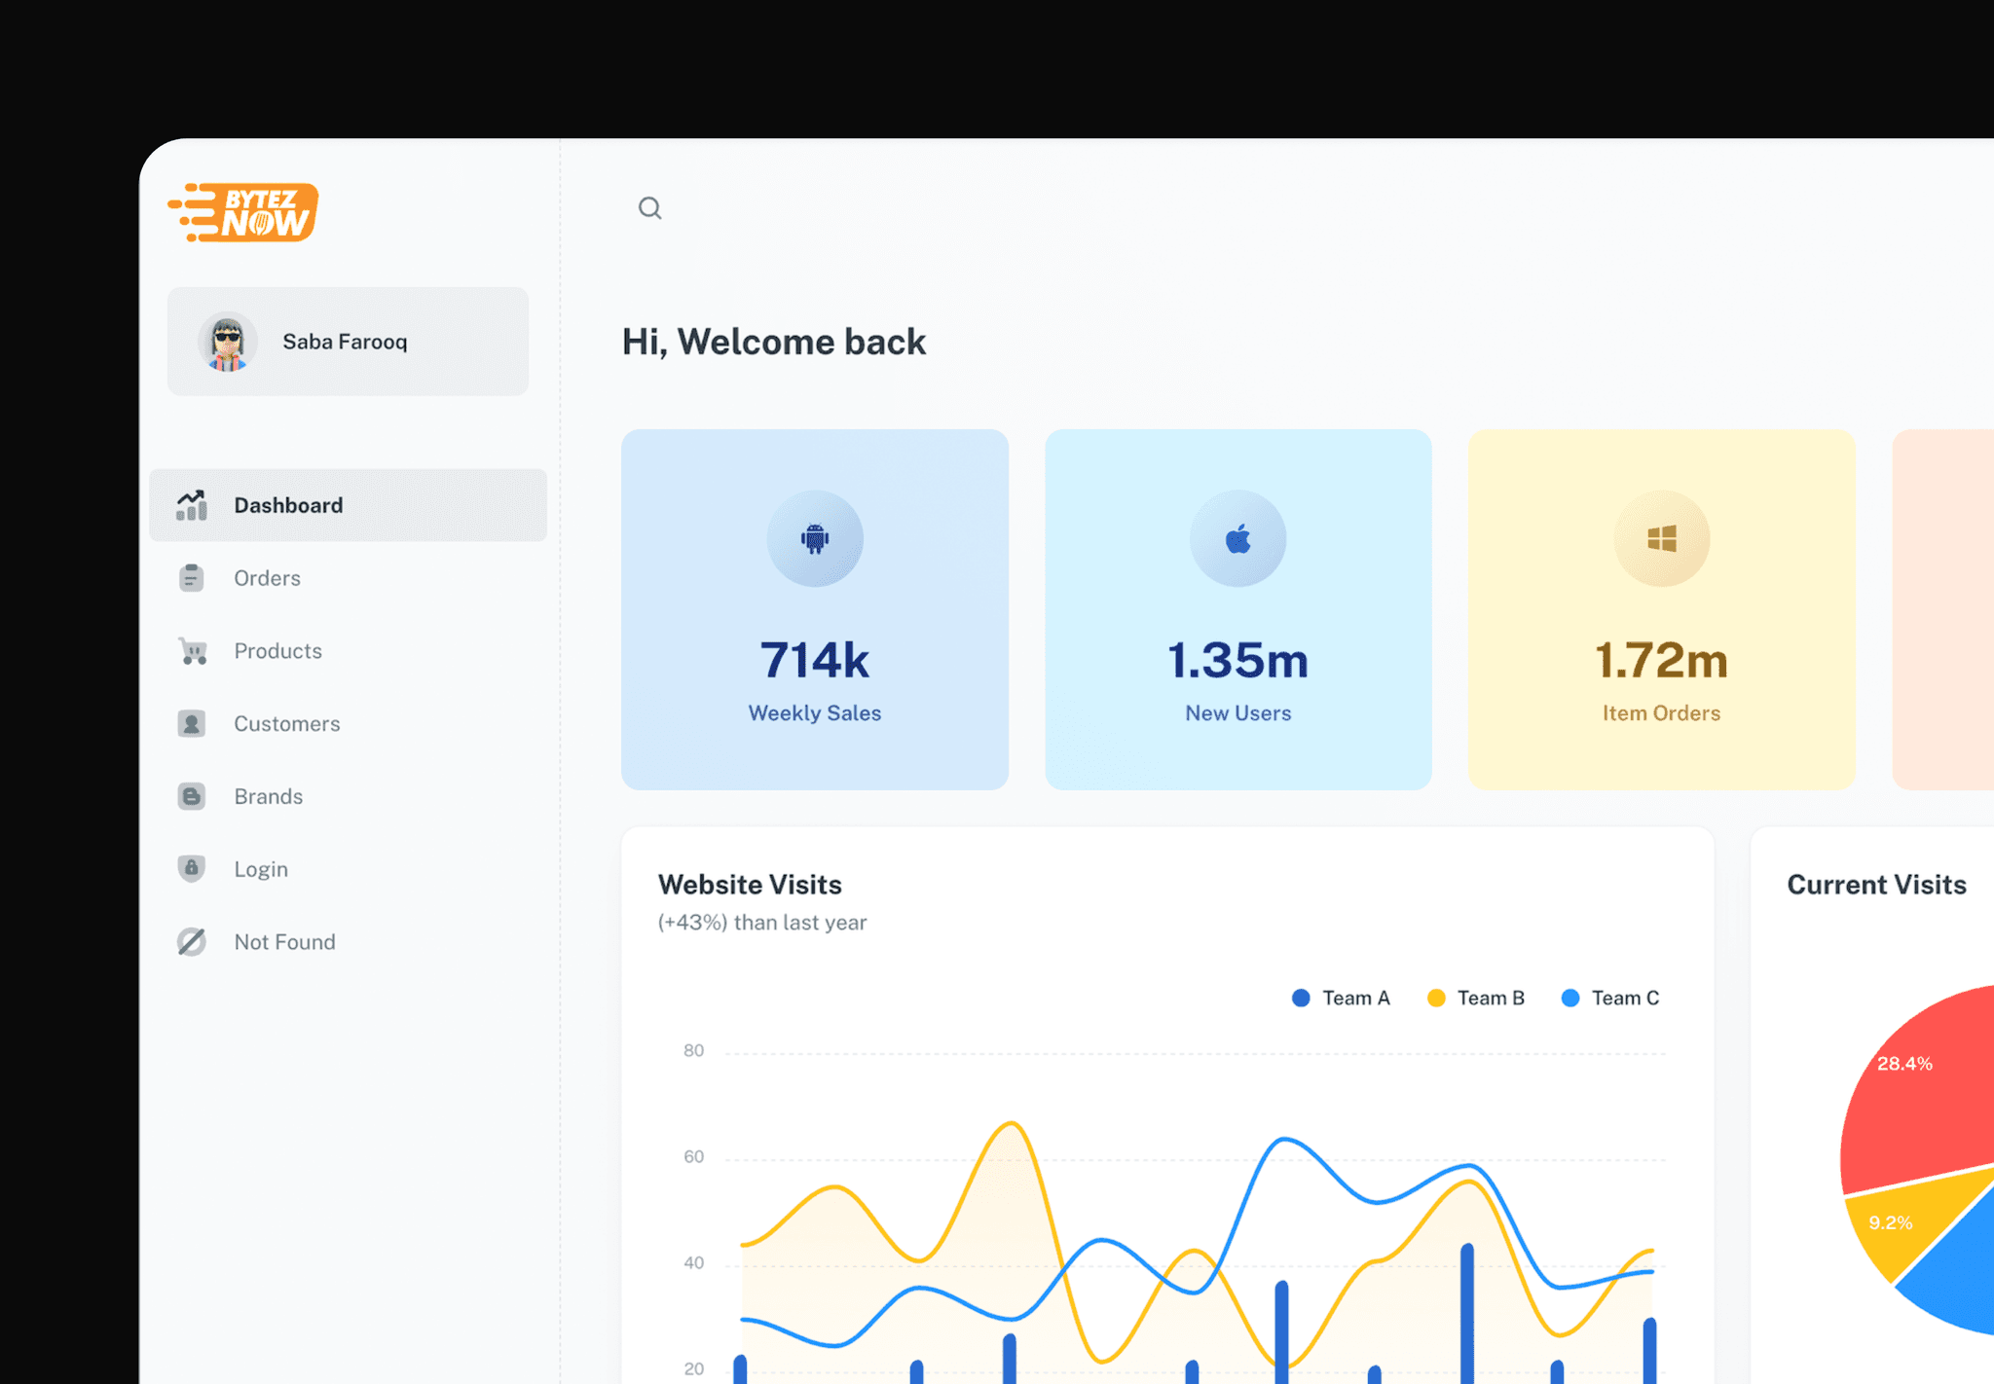Click the Android icon on Weekly Sales card

tap(815, 538)
